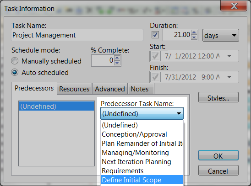Click the Task Name text field
251x186 pixels.
tap(77, 35)
